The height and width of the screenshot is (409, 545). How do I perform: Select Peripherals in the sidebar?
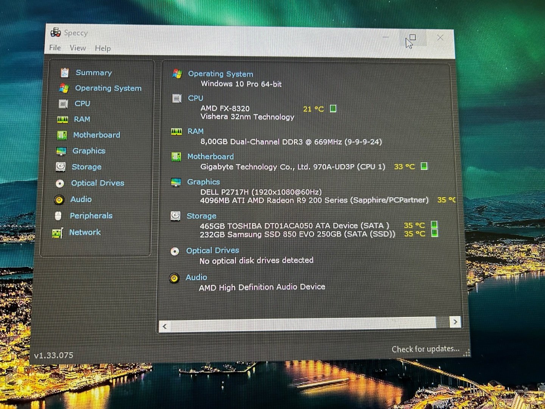point(91,215)
